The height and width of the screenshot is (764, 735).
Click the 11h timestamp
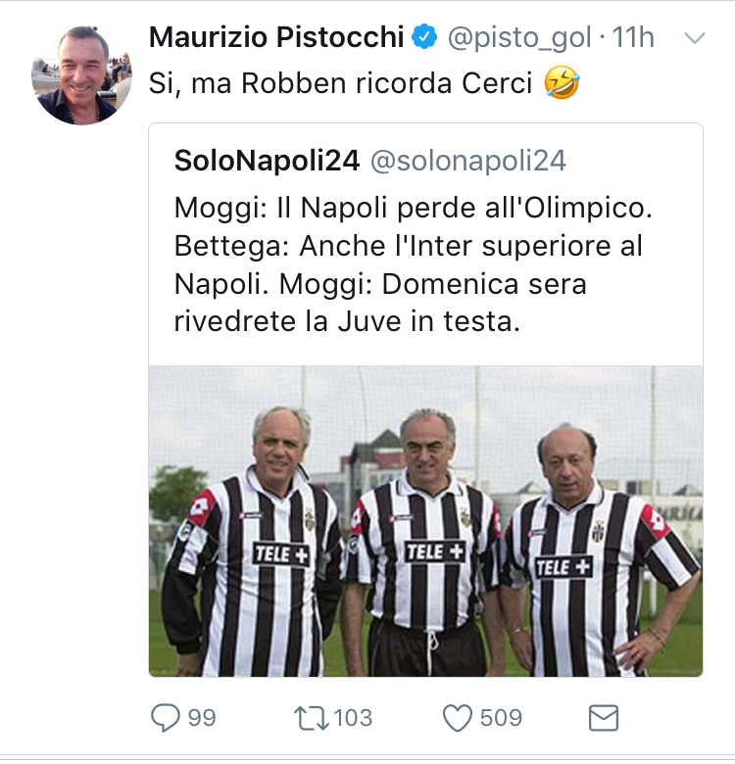tap(633, 38)
